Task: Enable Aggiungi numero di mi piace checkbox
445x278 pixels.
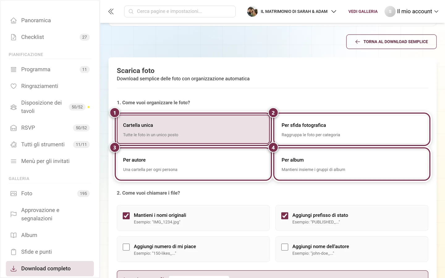Action: tap(126, 247)
